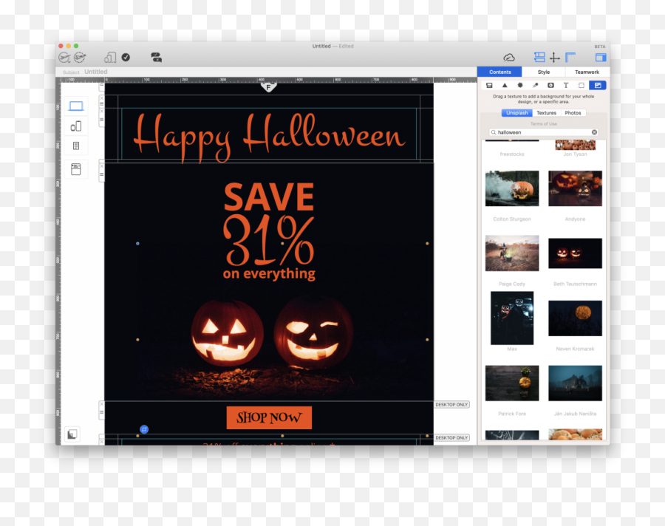Select the dashed square area icon
Image resolution: width=665 pixels, height=526 pixels.
(582, 85)
